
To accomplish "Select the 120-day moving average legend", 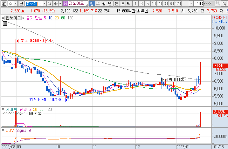I will (x=71, y=18).
